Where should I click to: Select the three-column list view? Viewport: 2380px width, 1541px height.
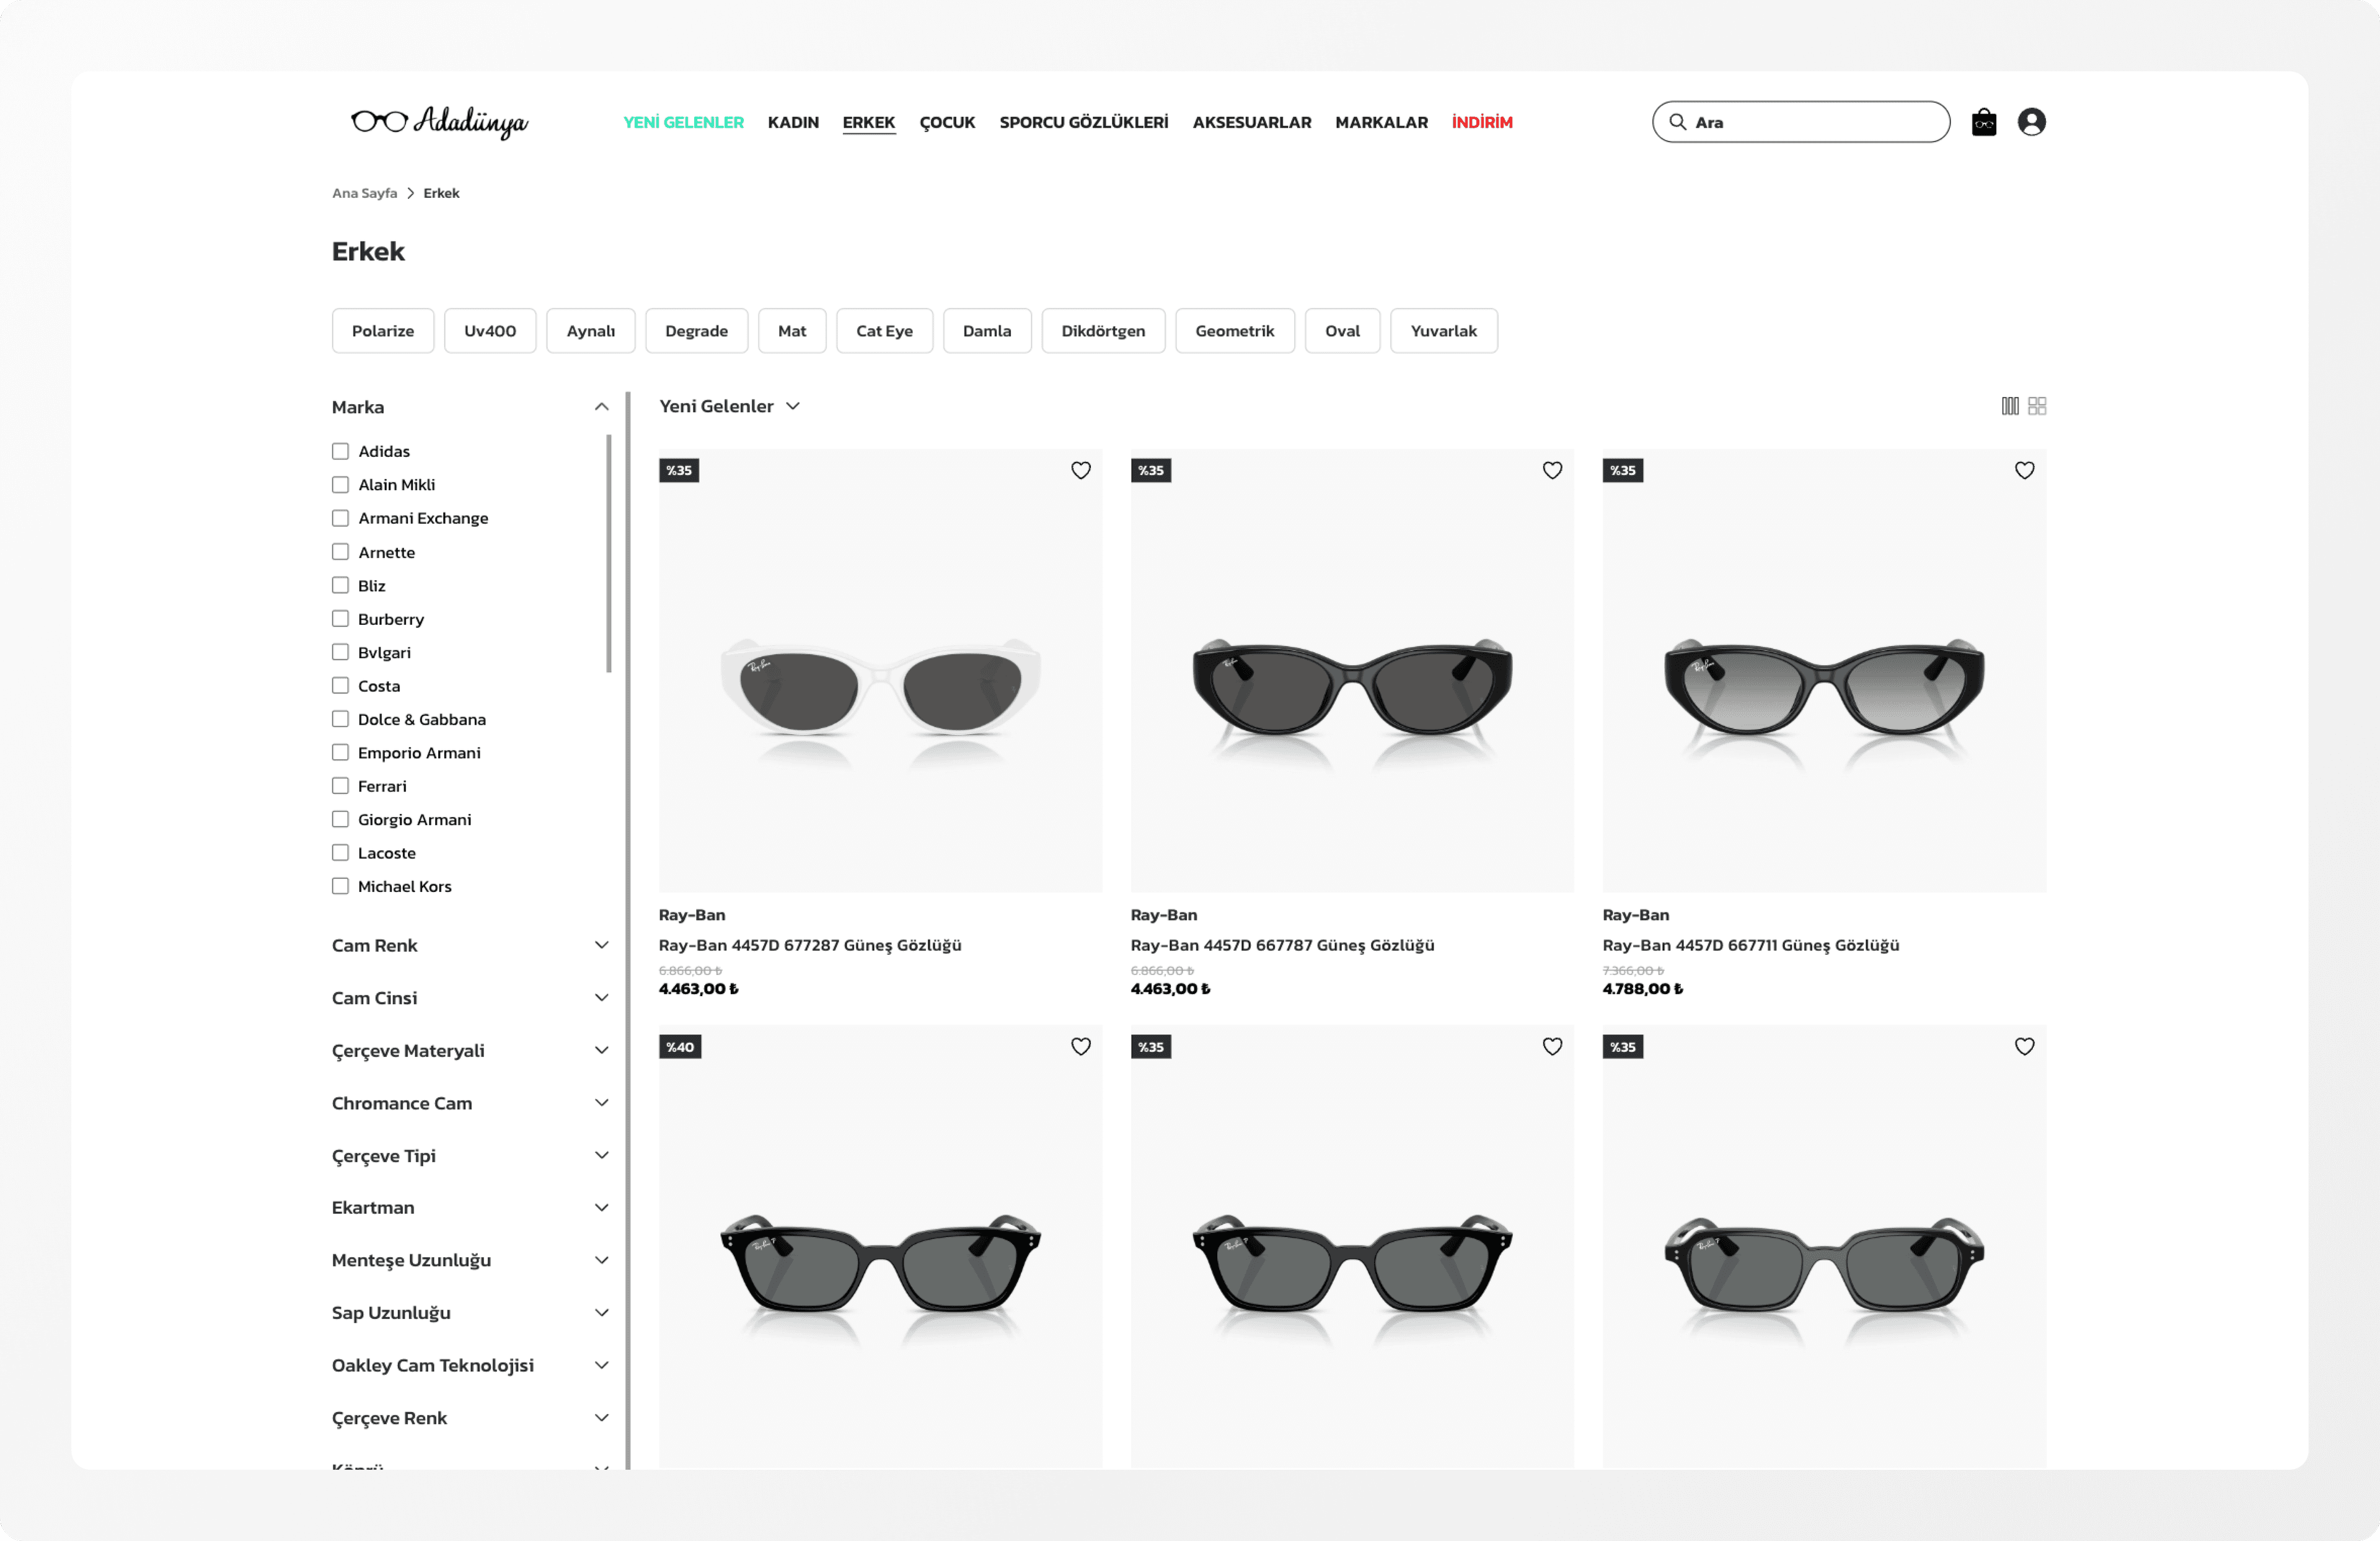pyautogui.click(x=2010, y=405)
